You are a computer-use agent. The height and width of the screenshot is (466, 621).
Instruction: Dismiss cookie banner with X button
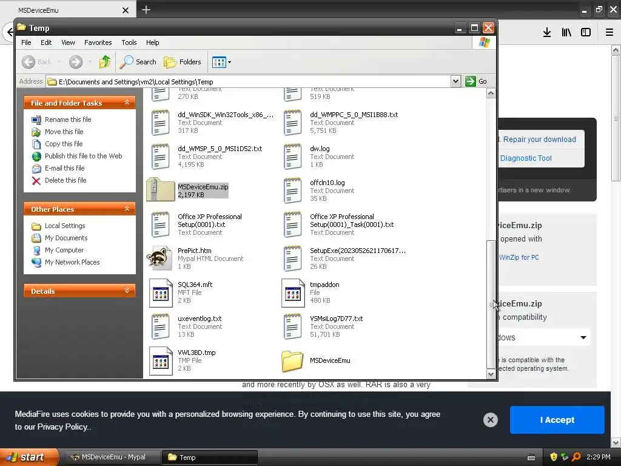pyautogui.click(x=490, y=420)
